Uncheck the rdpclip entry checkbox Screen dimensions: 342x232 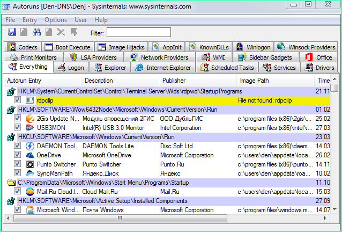coord(18,100)
